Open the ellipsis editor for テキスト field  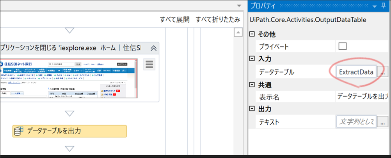[382, 122]
